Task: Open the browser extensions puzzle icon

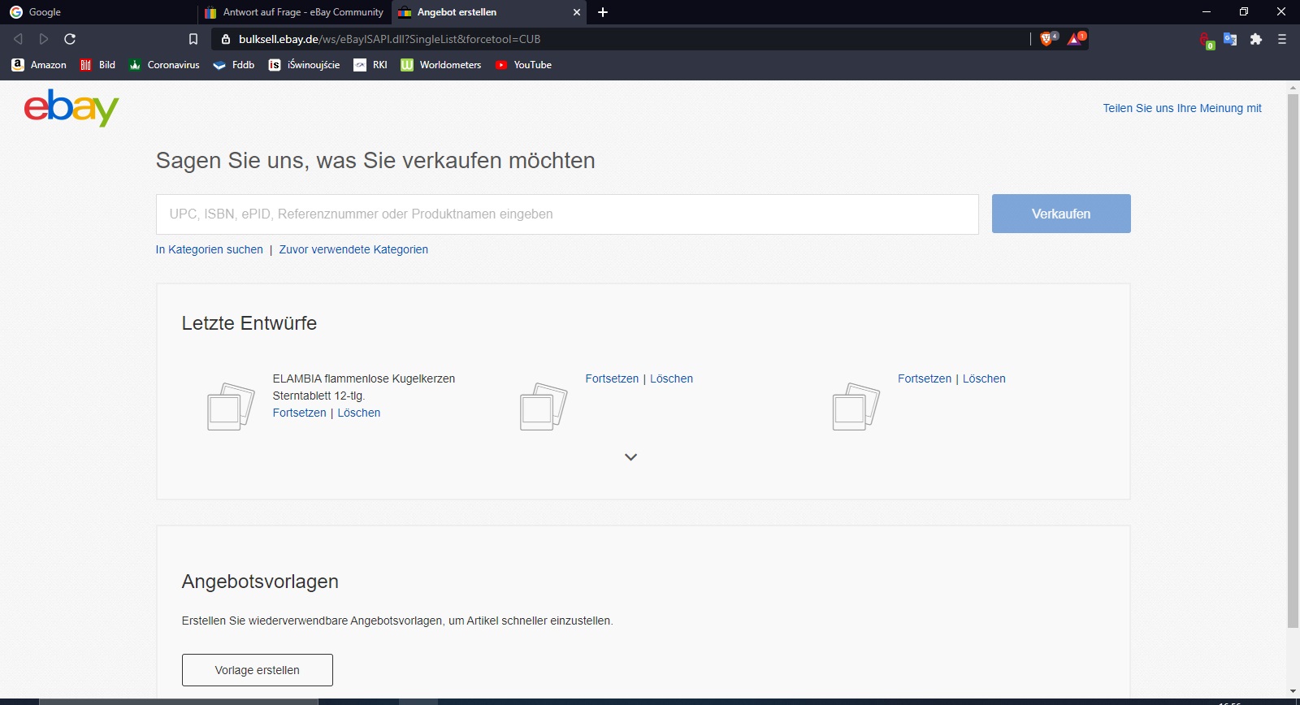Action: tap(1256, 39)
